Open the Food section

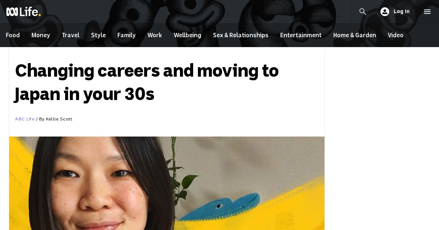13,35
